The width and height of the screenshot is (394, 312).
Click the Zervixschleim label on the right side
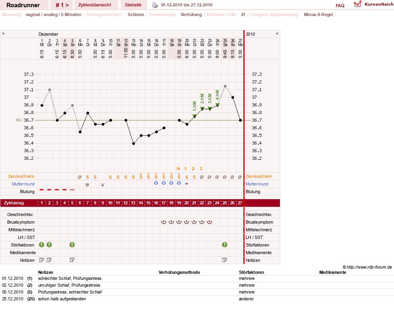[259, 176]
